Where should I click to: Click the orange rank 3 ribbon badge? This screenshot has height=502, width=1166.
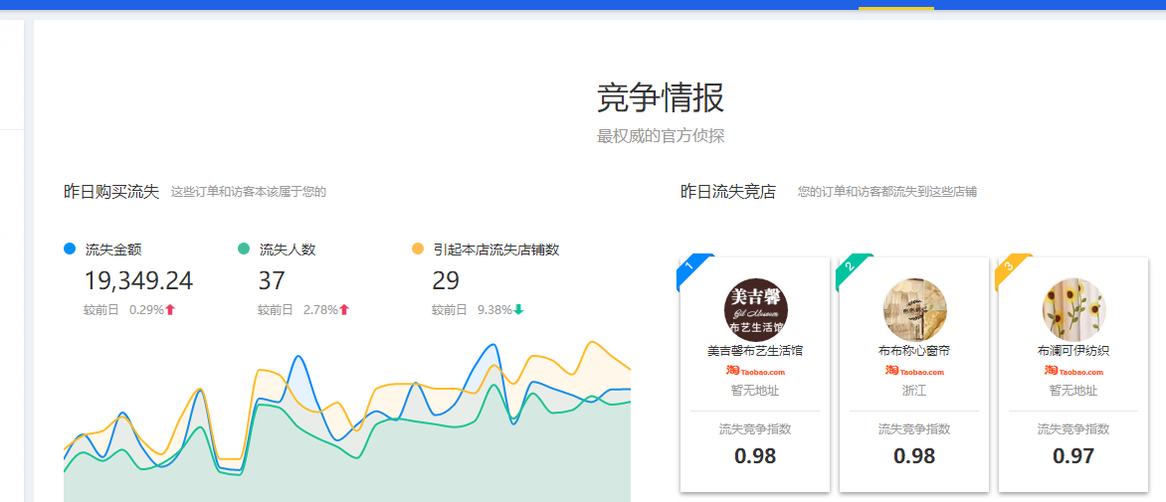click(1008, 267)
